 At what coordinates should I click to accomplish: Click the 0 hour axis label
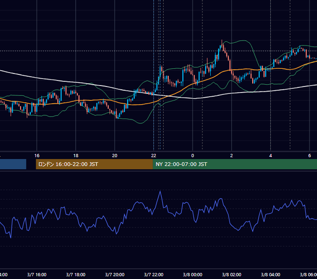(x=193, y=156)
